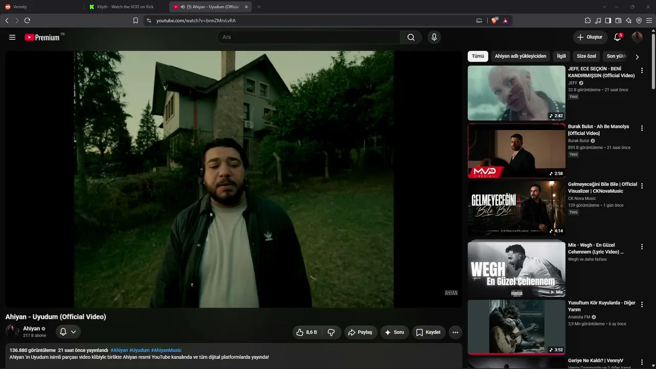Open options for Yusuftum Kör Kuyularda video

pos(642,304)
